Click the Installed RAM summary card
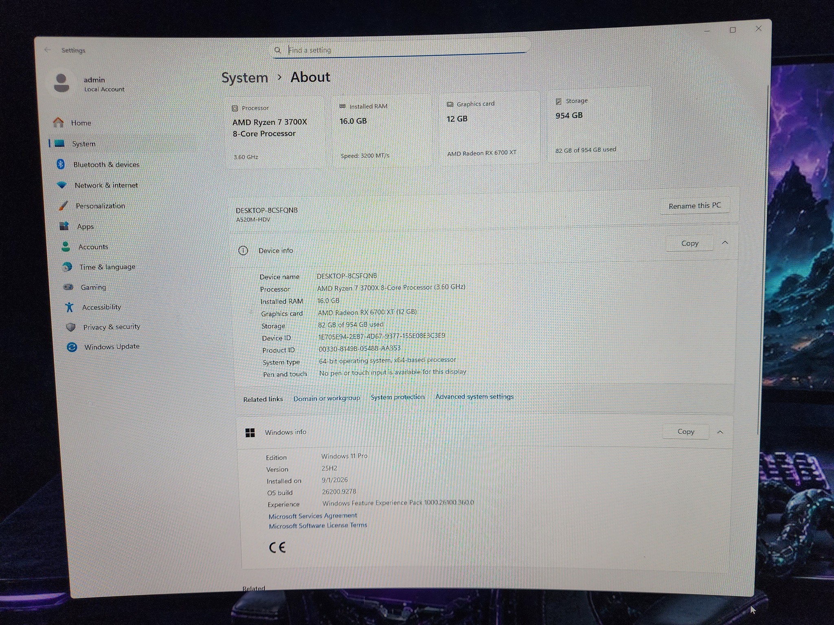 pos(382,130)
